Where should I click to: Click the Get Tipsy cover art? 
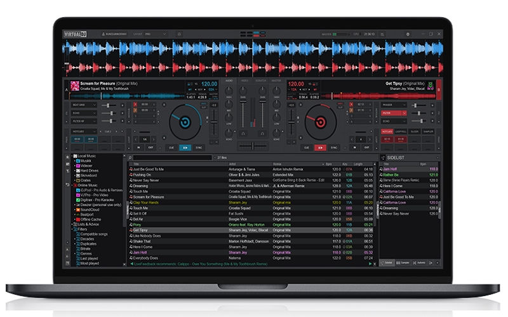point(431,86)
